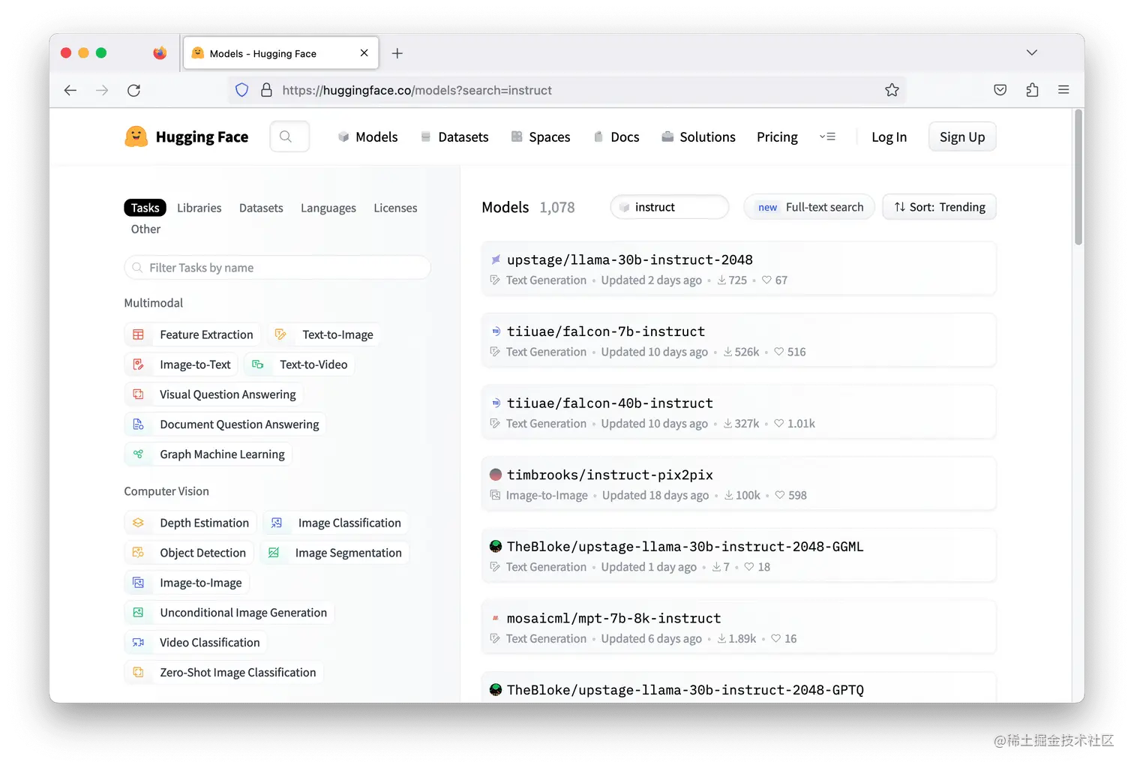
Task: Select the Image-to-Image task filter
Action: click(x=187, y=583)
